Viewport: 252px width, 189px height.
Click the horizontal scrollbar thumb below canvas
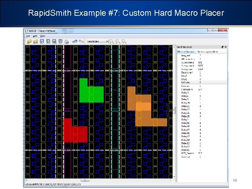click(x=85, y=180)
